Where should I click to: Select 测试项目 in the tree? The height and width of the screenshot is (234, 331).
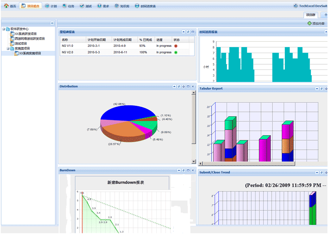pyautogui.click(x=21, y=43)
